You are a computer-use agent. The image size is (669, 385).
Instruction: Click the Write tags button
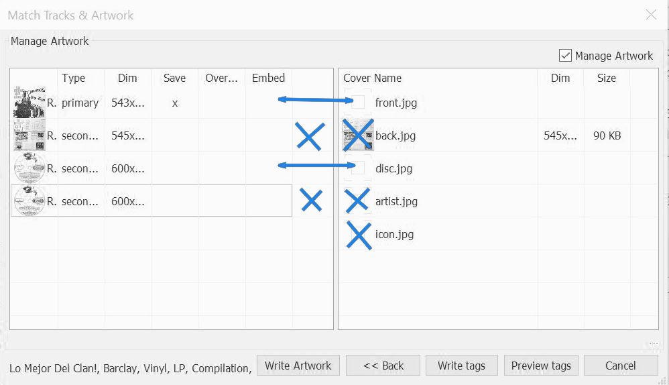(461, 366)
